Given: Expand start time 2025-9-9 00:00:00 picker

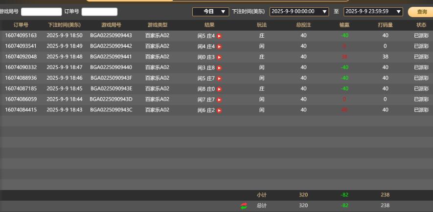Looking at the screenshot, I should (x=298, y=11).
